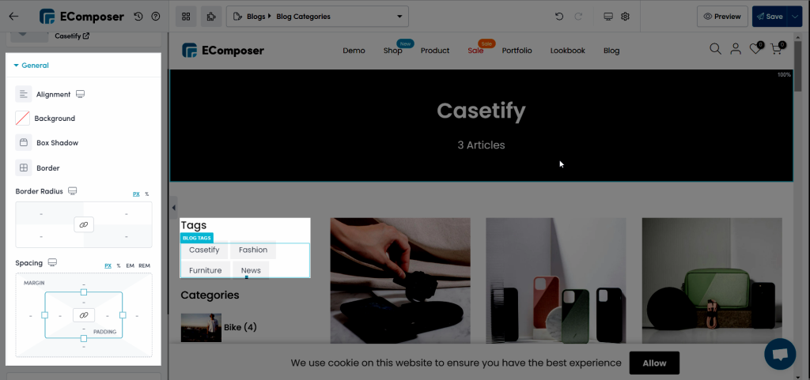This screenshot has height=380, width=810.
Task: Open the Blogs Blog Categories dropdown
Action: [x=317, y=17]
